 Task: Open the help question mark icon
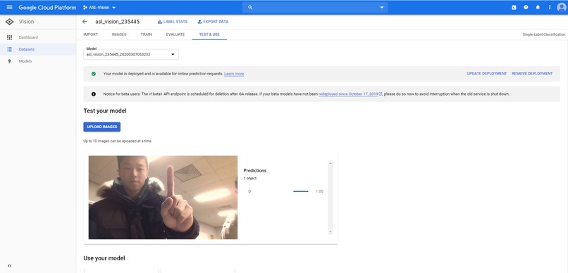point(526,7)
